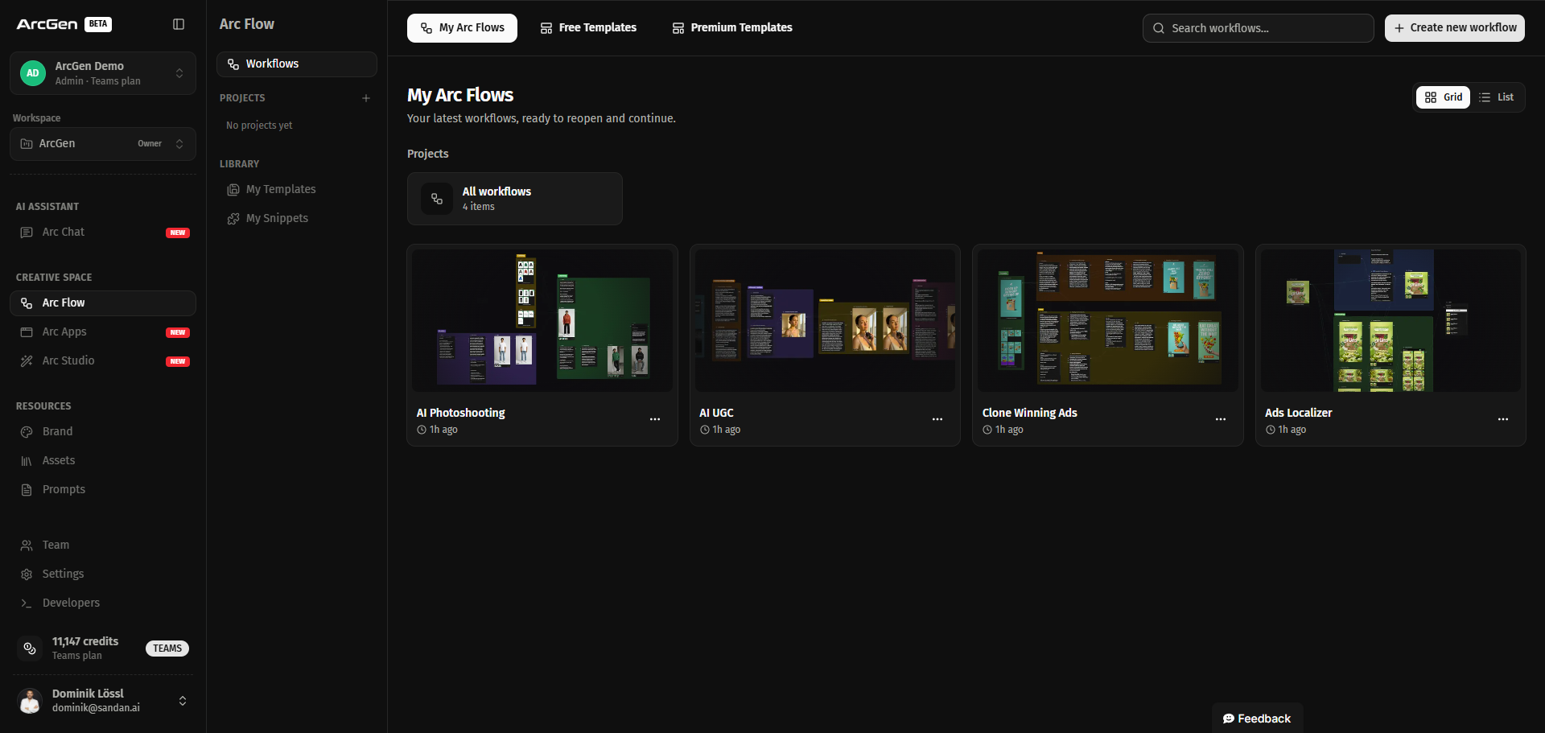1545x733 pixels.
Task: Open the AI UGC workflow thumbnail
Action: tap(825, 320)
